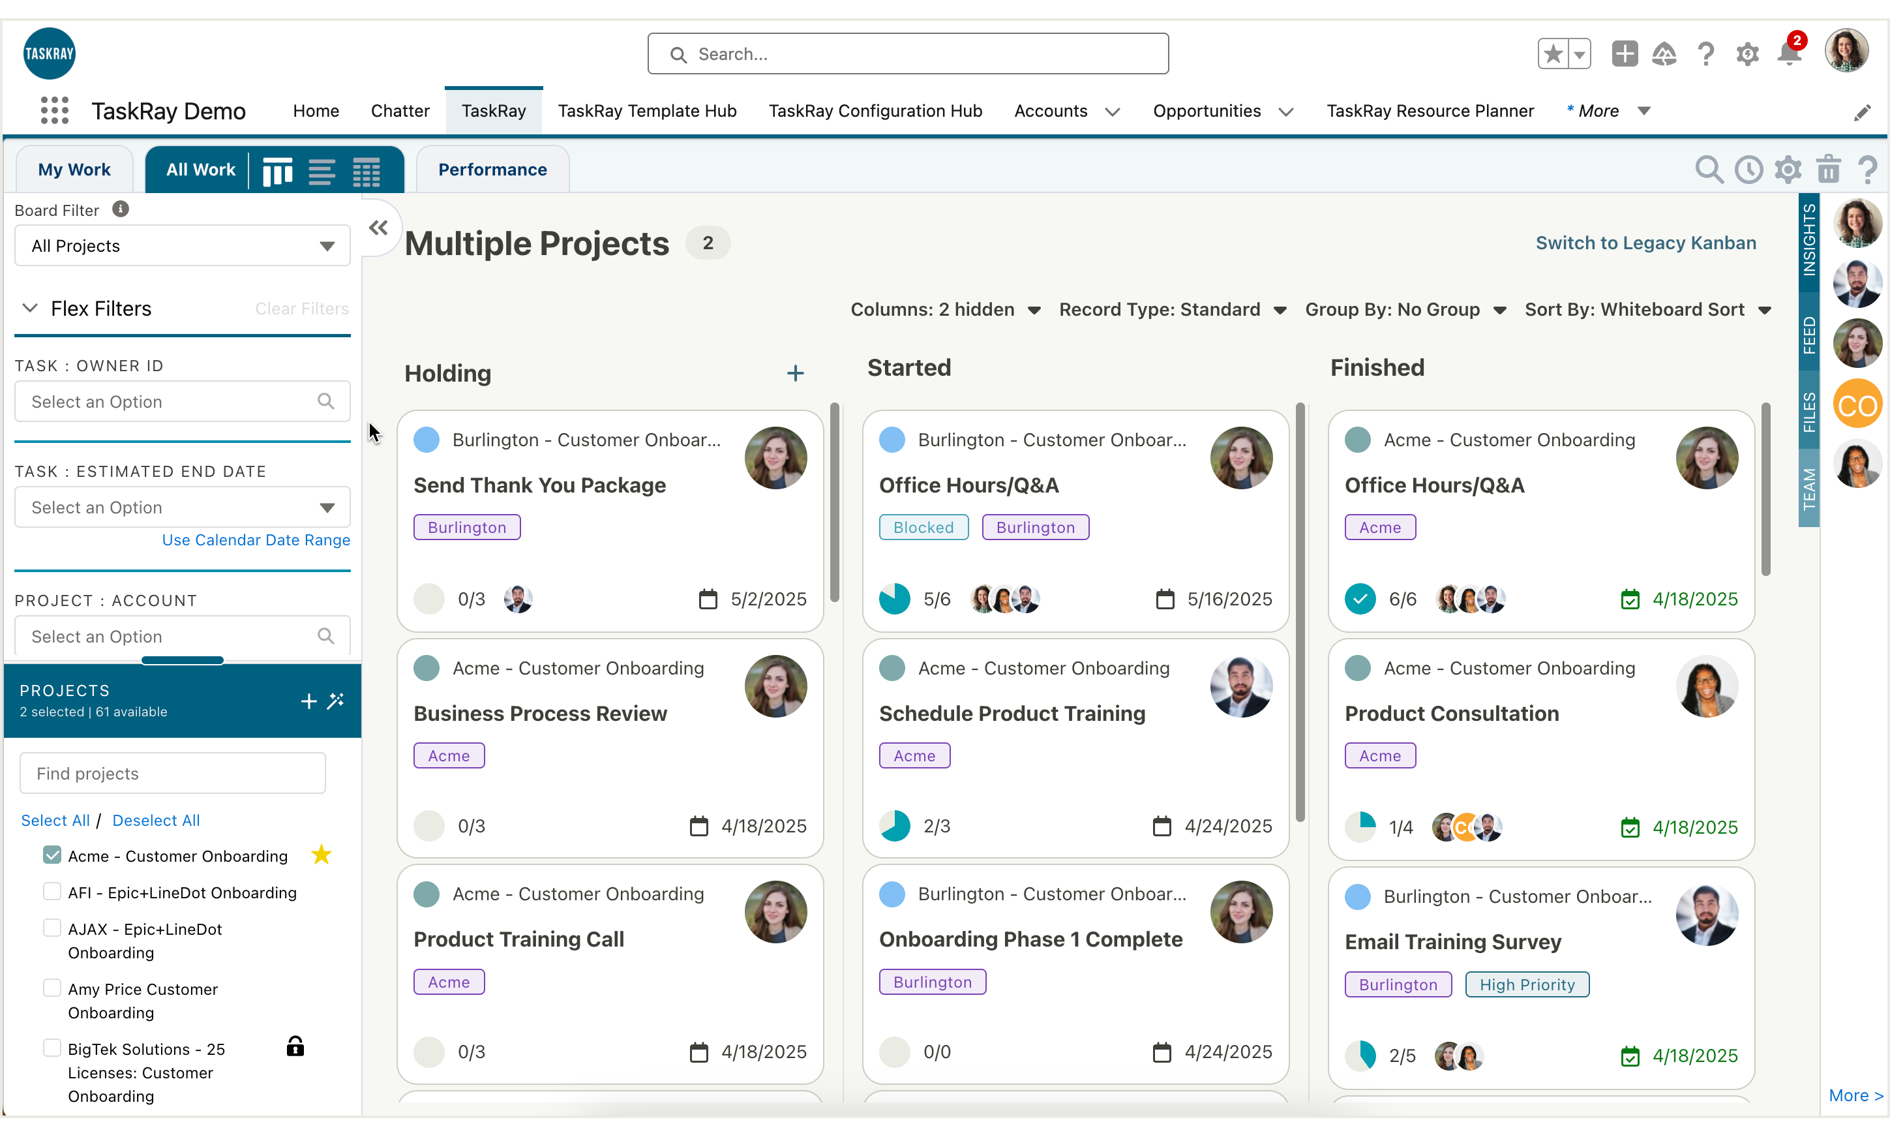
Task: Click Deselect All projects link
Action: (156, 820)
